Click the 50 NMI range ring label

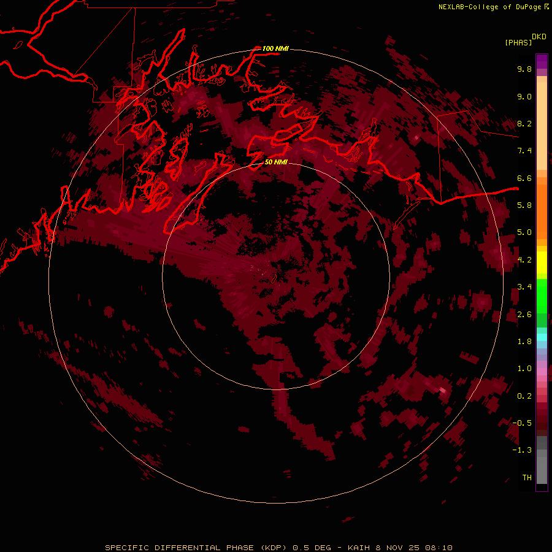click(x=276, y=162)
